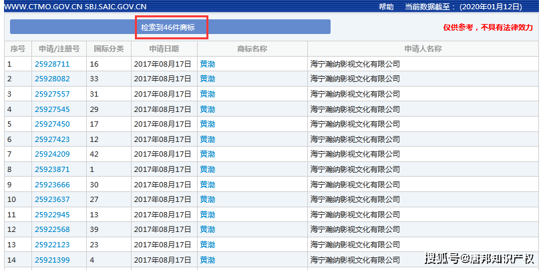Open registration number 25922123

coord(52,245)
